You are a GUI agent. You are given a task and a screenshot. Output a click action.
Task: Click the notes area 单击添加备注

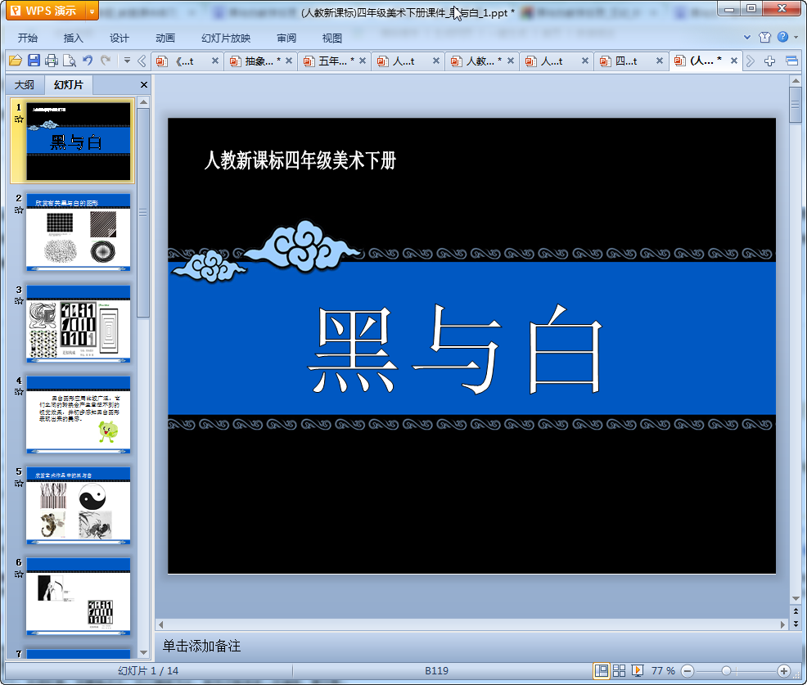[x=201, y=646]
